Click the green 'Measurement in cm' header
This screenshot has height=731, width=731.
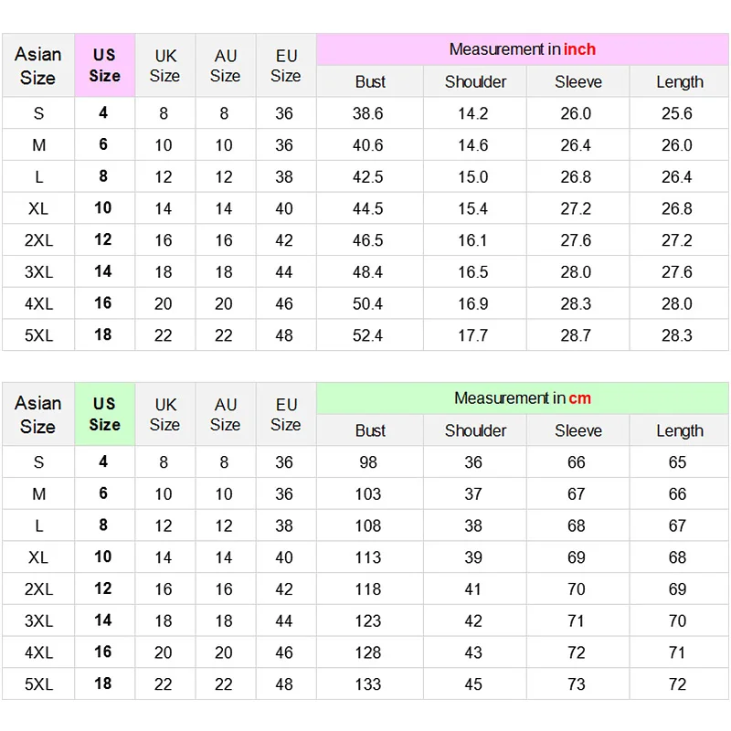pyautogui.click(x=522, y=398)
